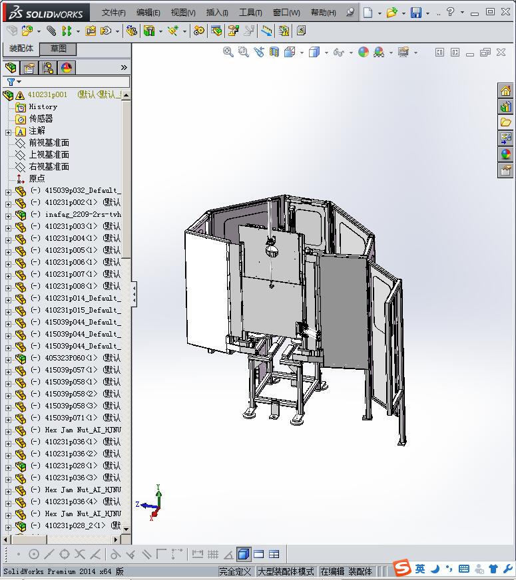Click the Sogou input method S icon

tap(402, 568)
